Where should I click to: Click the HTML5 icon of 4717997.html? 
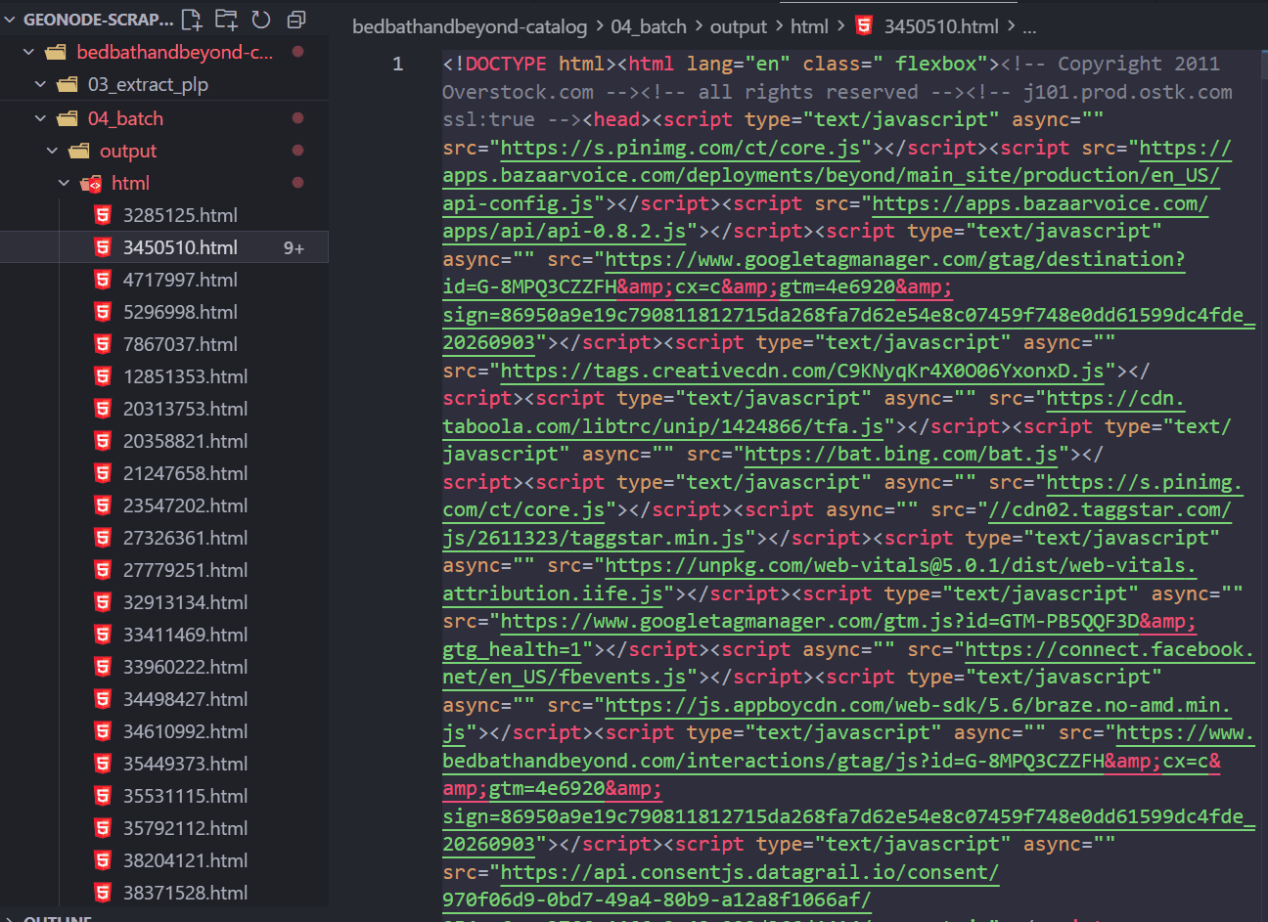tap(103, 280)
